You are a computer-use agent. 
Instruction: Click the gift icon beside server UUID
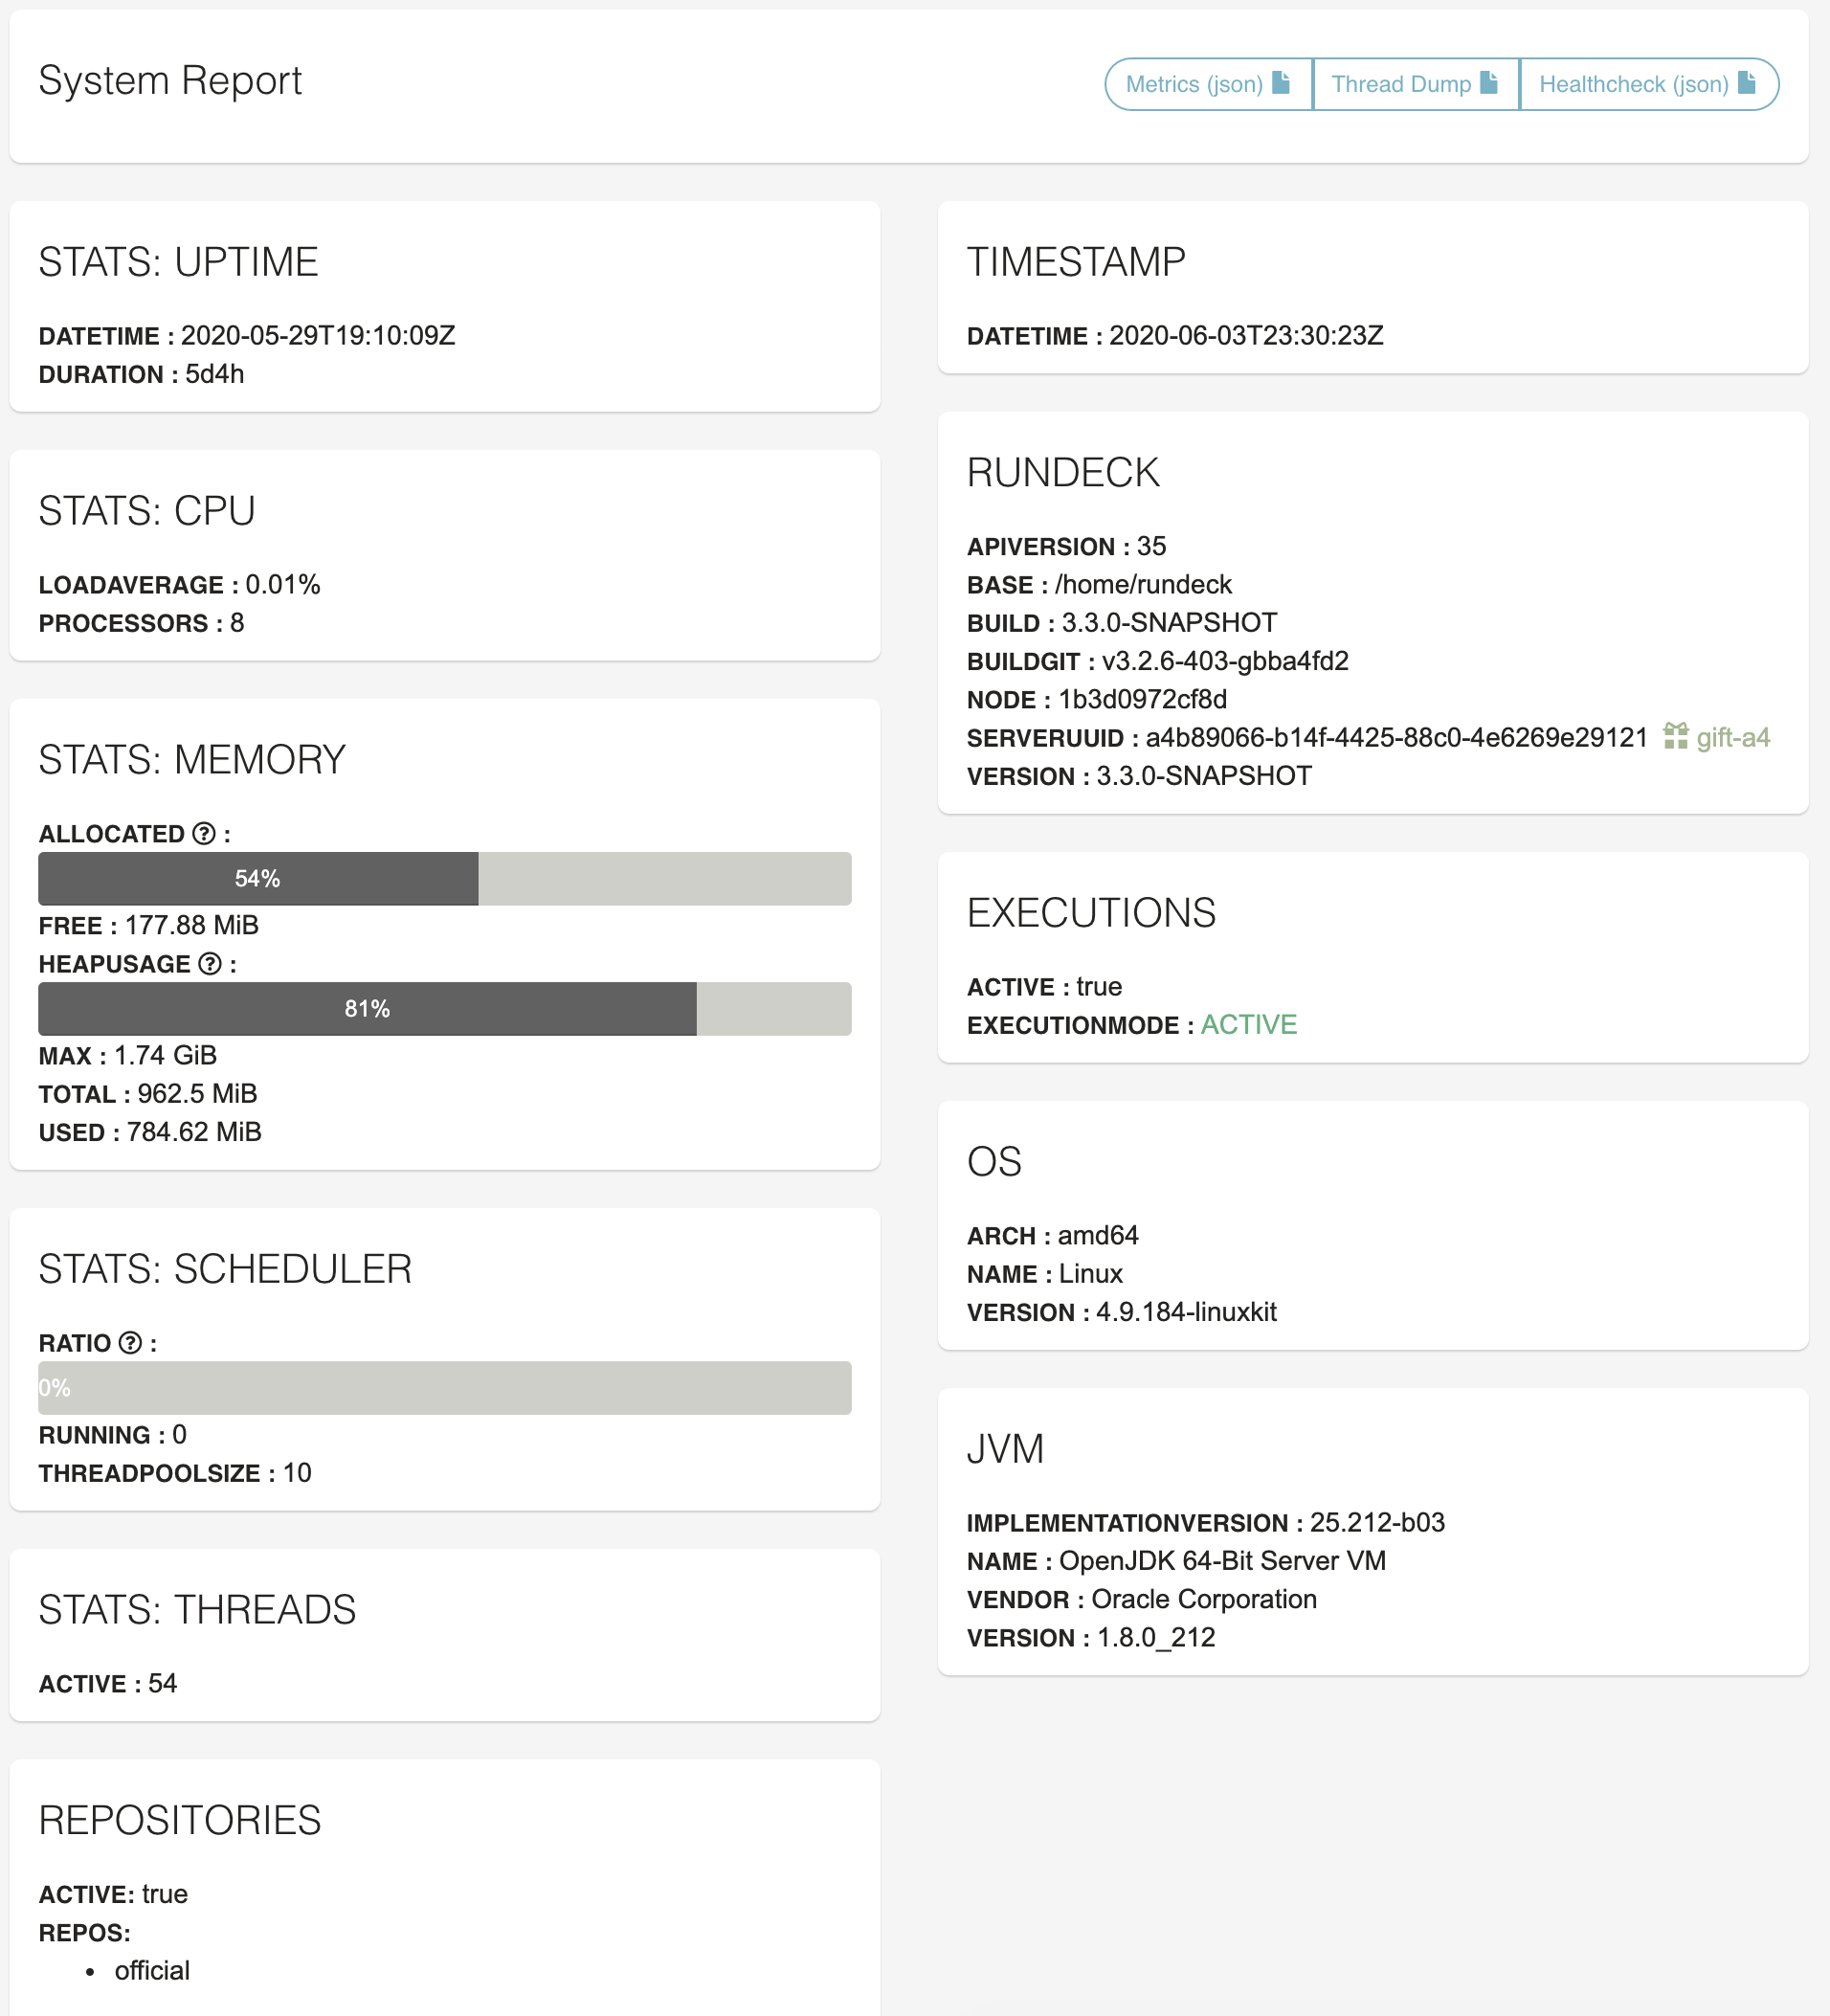pyautogui.click(x=1676, y=736)
